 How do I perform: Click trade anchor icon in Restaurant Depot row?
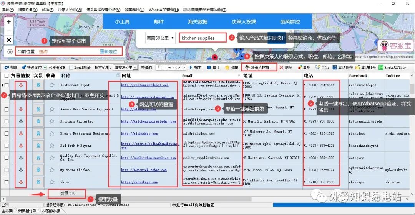(x=21, y=85)
